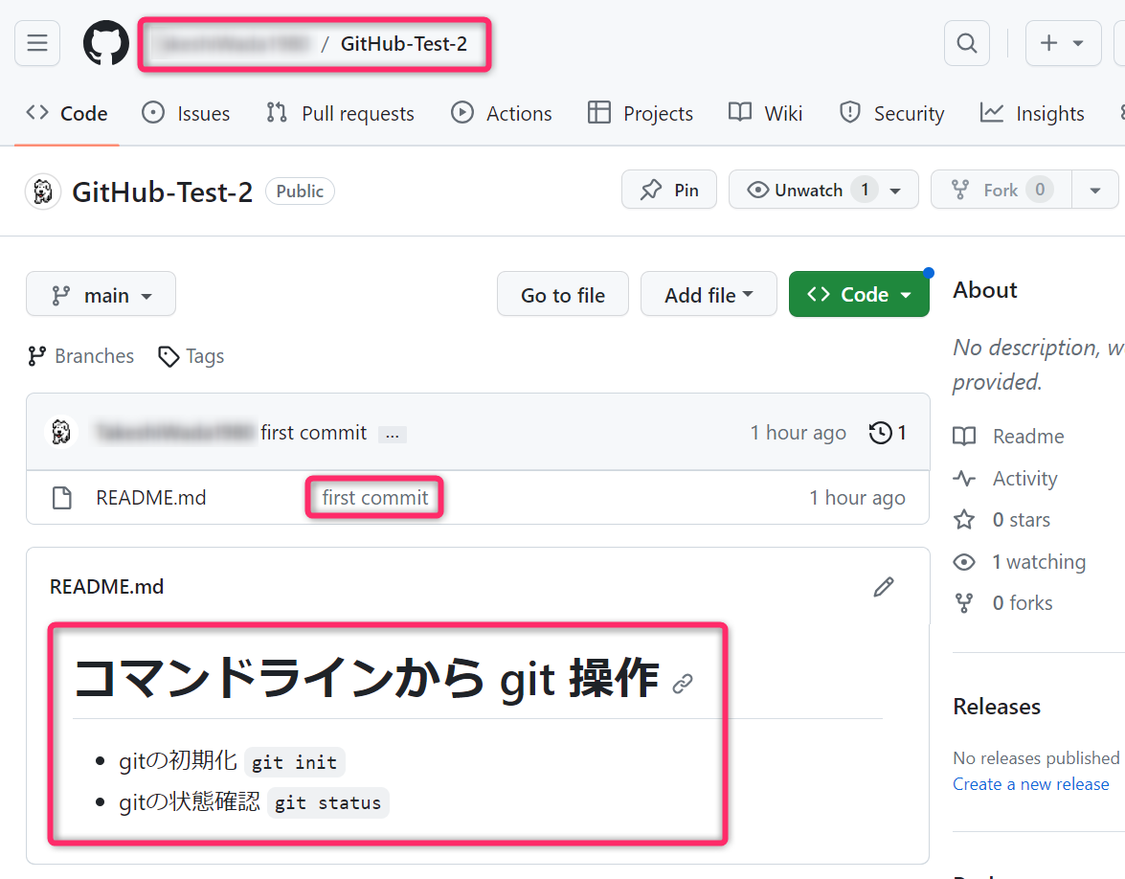Open the green Code dropdown

(859, 295)
